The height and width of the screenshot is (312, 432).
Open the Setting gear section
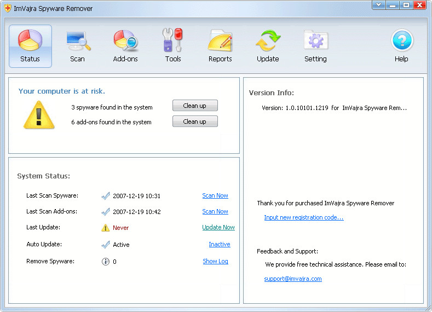(315, 46)
